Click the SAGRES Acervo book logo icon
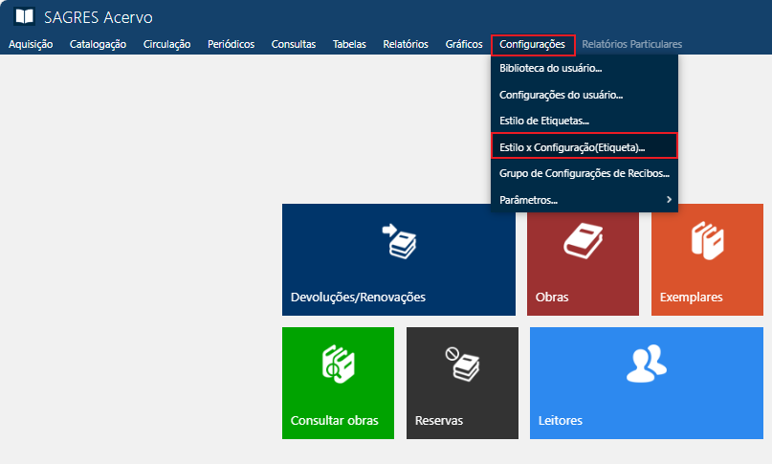Viewport: 772px width, 464px height. 24,17
